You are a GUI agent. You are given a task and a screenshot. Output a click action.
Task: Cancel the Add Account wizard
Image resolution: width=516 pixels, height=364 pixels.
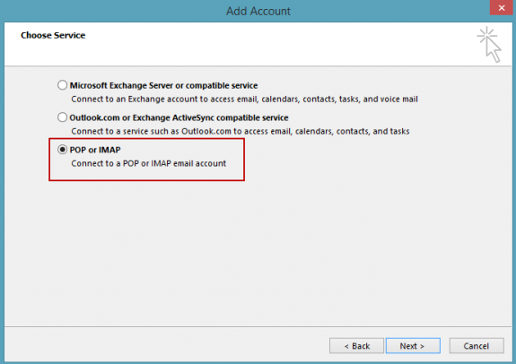pyautogui.click(x=477, y=346)
